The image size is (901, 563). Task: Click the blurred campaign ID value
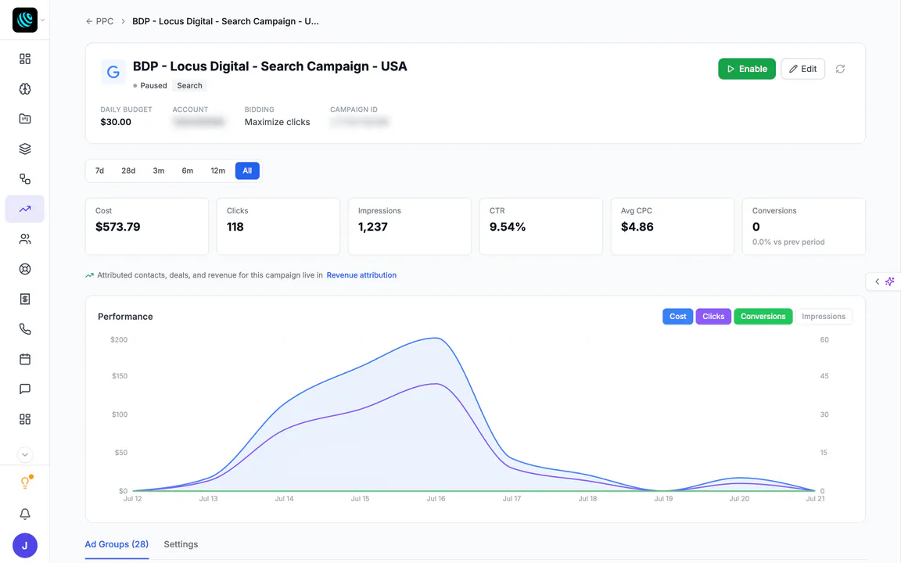[360, 122]
